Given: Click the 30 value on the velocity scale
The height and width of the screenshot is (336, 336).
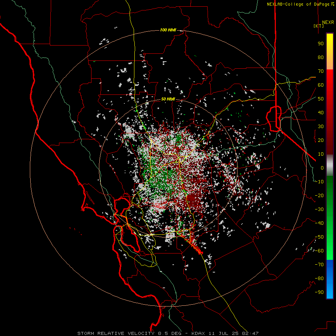Looking at the screenshot, I should tap(321, 127).
